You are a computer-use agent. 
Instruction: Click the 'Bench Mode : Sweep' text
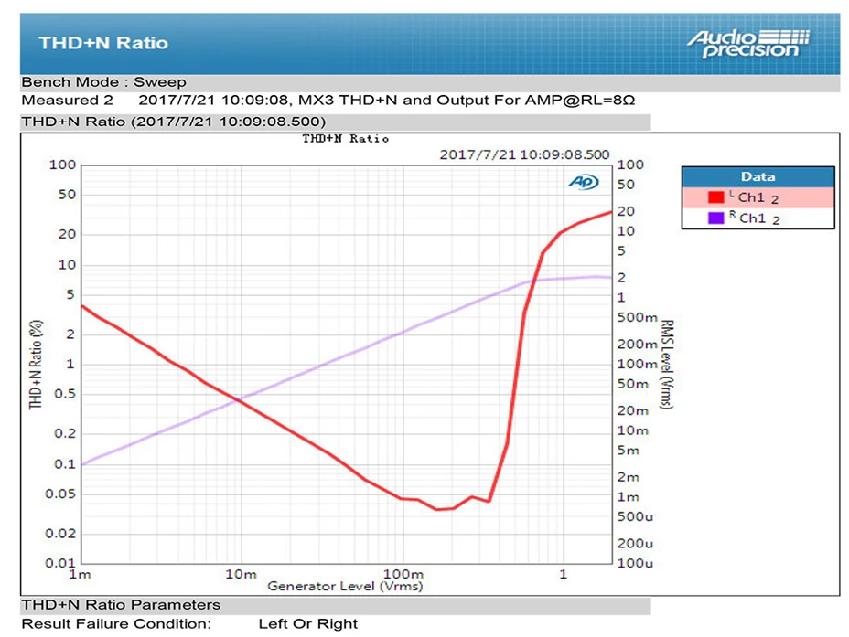[x=103, y=82]
